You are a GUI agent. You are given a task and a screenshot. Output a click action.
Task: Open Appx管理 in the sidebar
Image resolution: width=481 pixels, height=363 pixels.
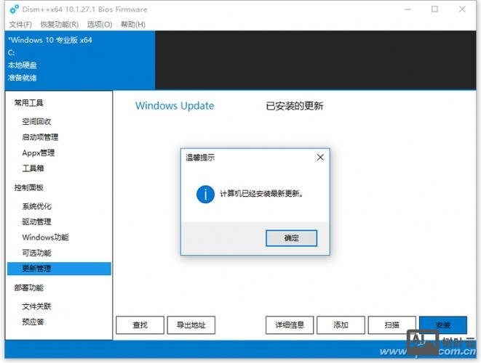tap(39, 152)
